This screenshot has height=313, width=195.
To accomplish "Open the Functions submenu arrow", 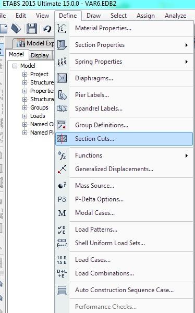I will click(187, 155).
